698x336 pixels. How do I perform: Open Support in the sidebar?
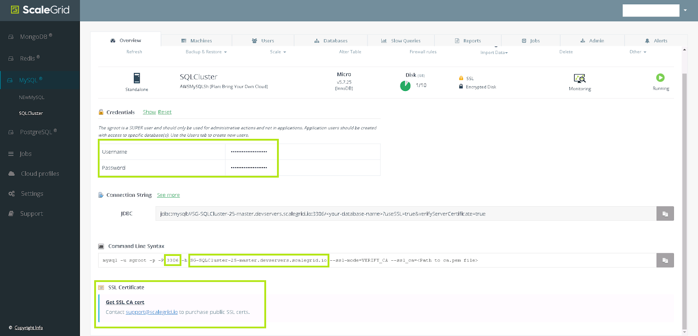tap(31, 214)
